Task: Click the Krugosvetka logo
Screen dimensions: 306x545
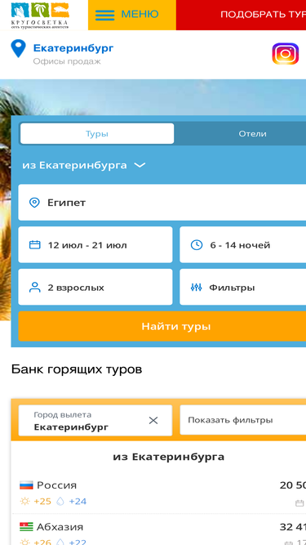Action: (x=39, y=15)
